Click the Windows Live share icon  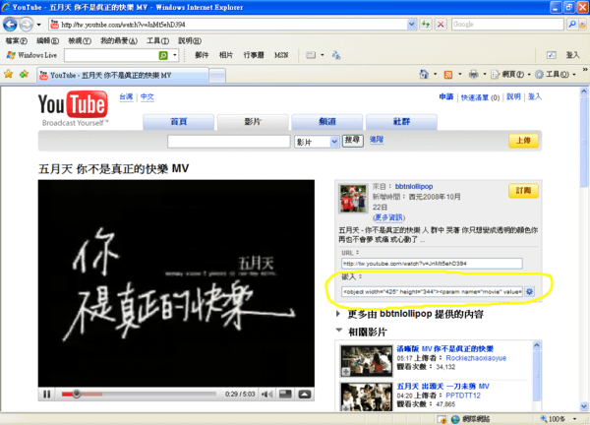click(311, 55)
